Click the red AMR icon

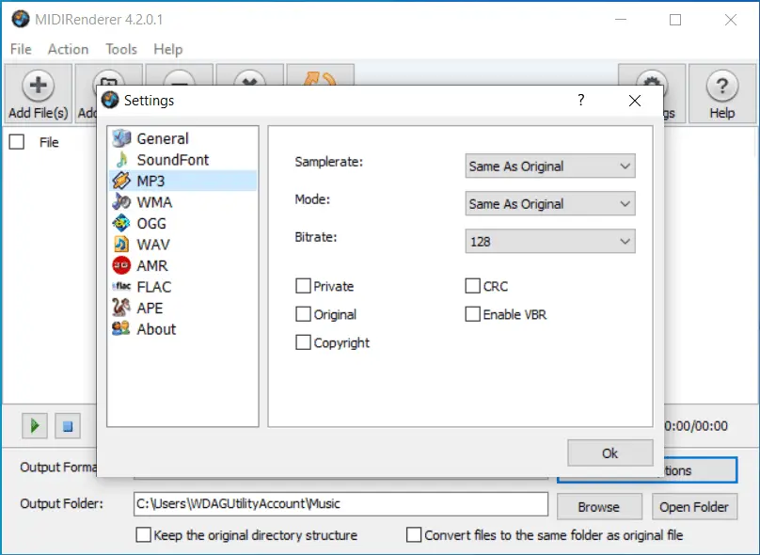pyautogui.click(x=121, y=265)
